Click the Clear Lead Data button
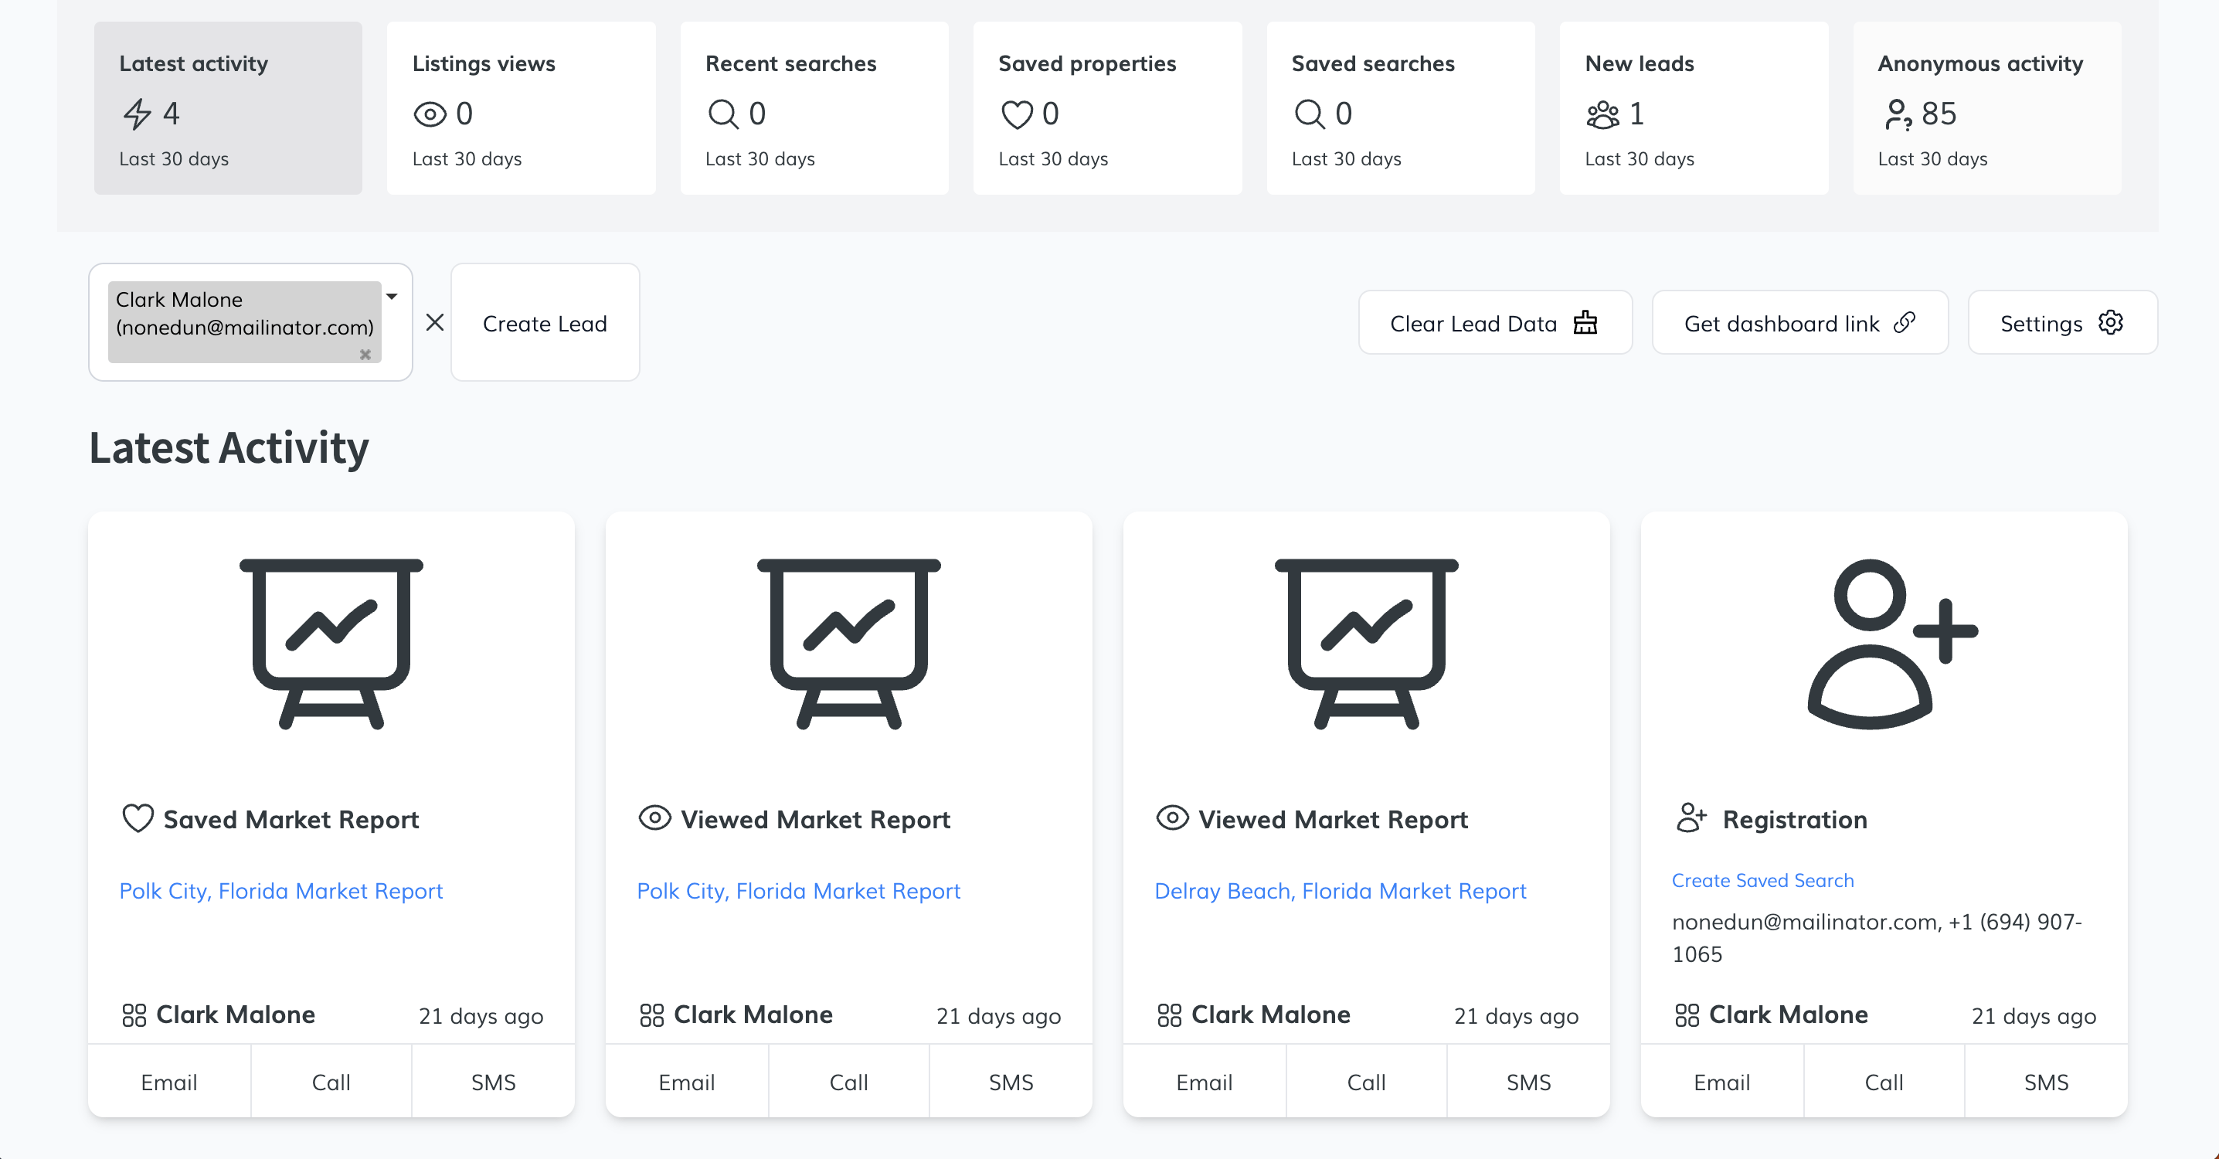This screenshot has height=1159, width=2219. point(1494,323)
